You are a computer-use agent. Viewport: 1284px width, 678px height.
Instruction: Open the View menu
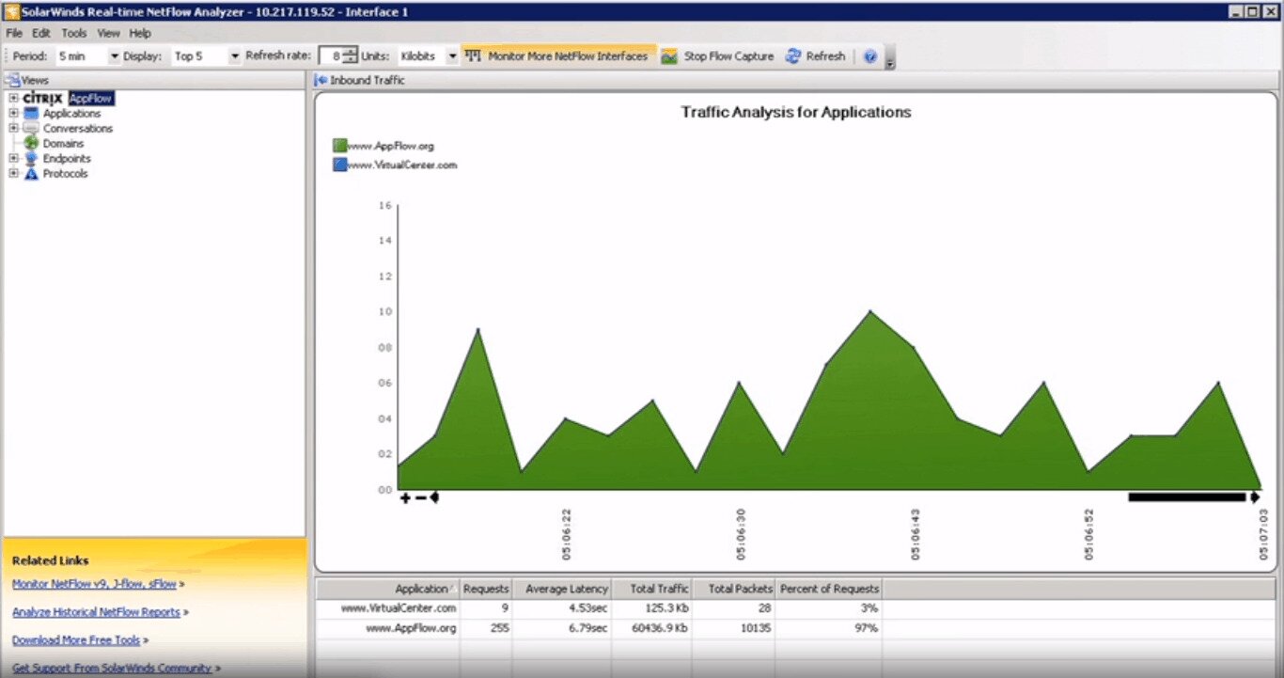tap(108, 32)
